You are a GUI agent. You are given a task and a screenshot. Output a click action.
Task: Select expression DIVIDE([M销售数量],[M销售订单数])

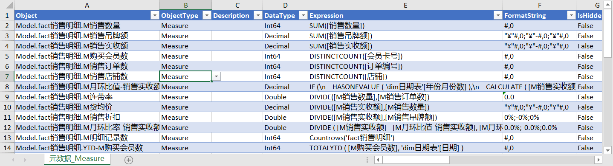click(405, 97)
